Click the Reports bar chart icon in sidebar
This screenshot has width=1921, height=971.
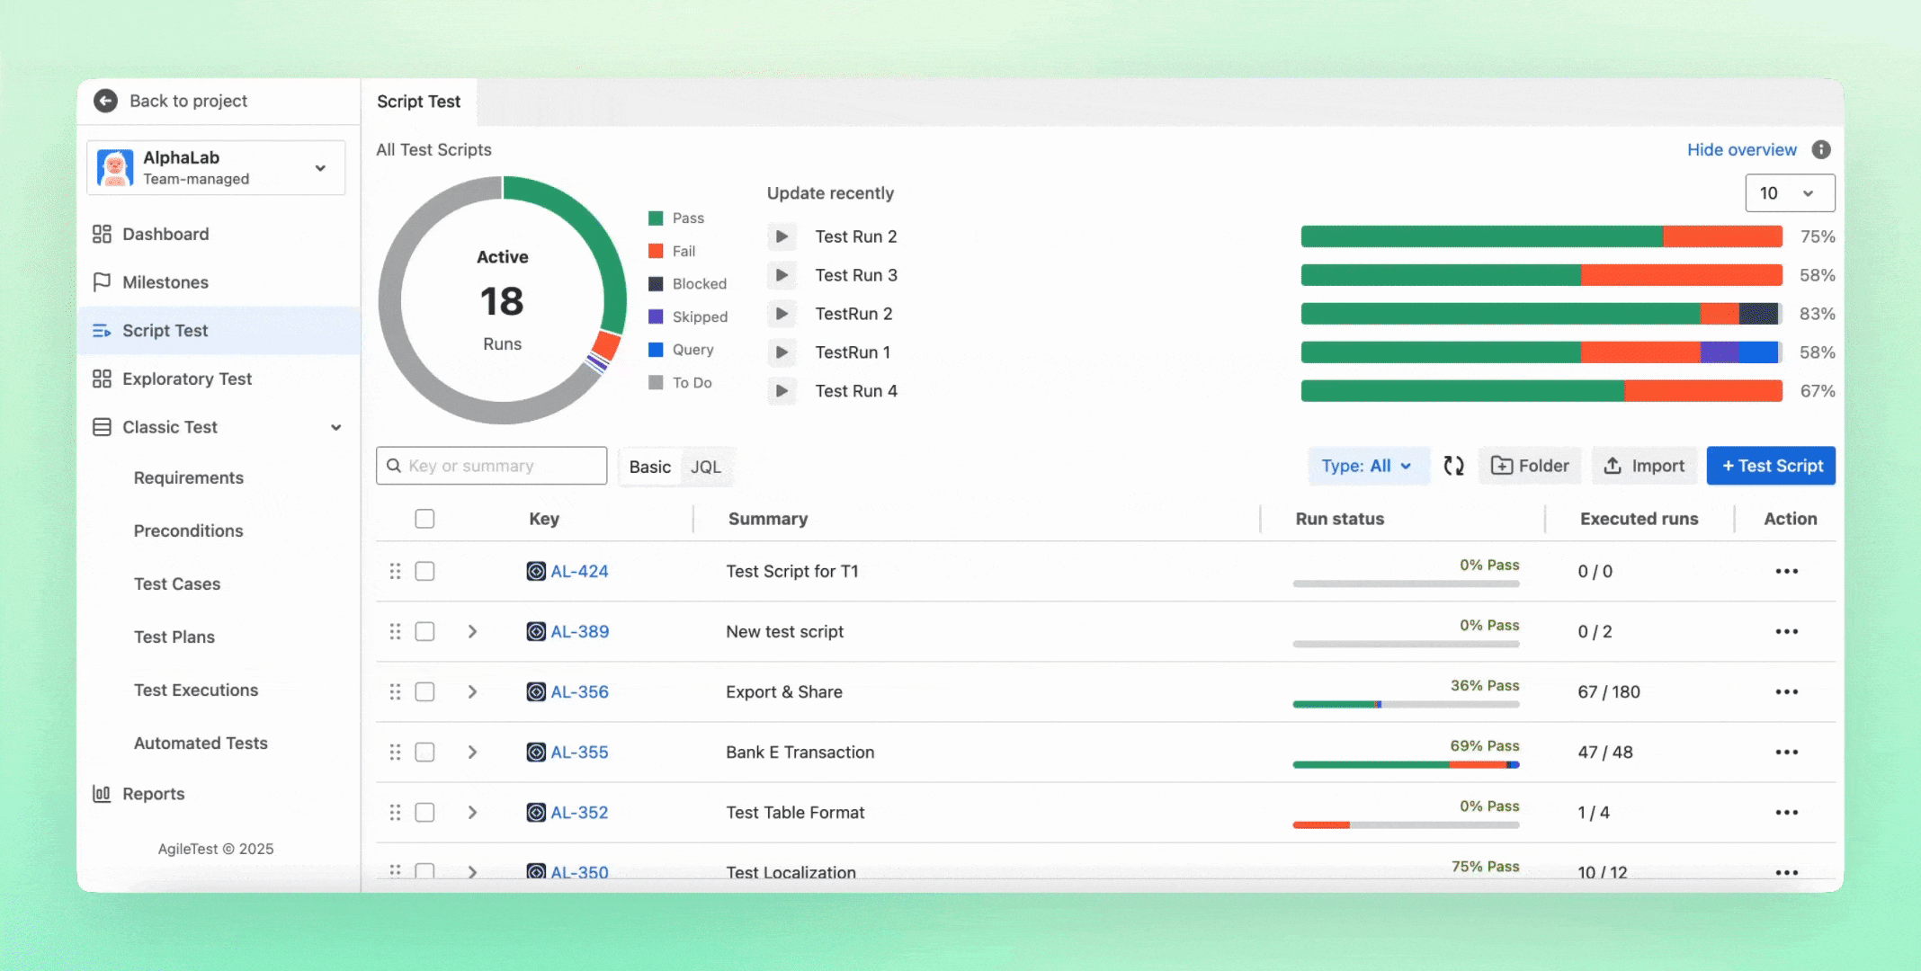click(102, 794)
